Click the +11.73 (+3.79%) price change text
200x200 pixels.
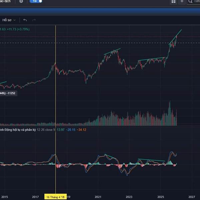pyautogui.click(x=18, y=29)
